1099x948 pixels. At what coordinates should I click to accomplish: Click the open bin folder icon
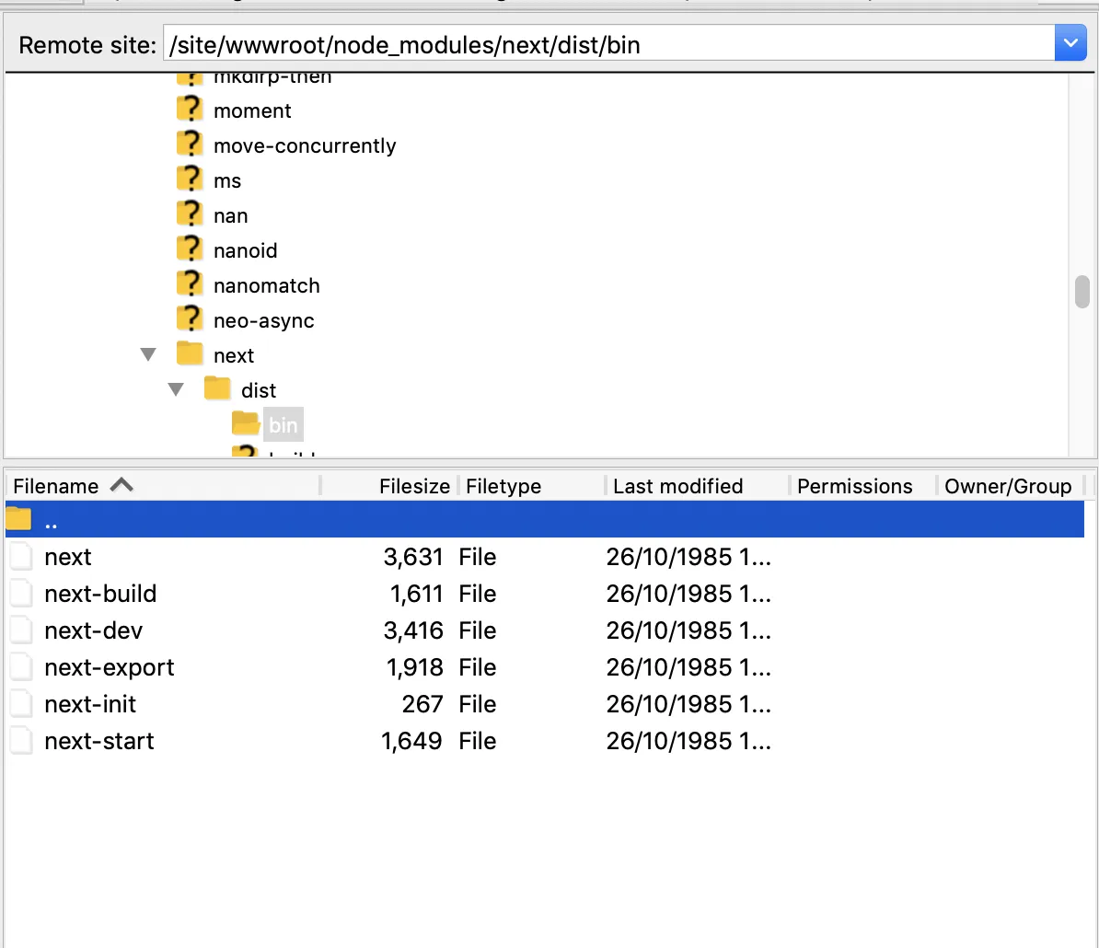coord(246,423)
